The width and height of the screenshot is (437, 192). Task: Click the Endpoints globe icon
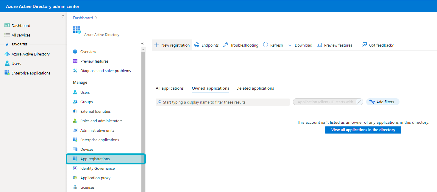point(197,45)
